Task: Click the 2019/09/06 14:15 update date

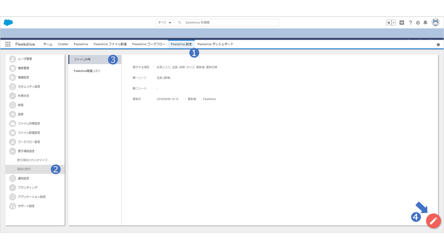Action: (x=168, y=99)
